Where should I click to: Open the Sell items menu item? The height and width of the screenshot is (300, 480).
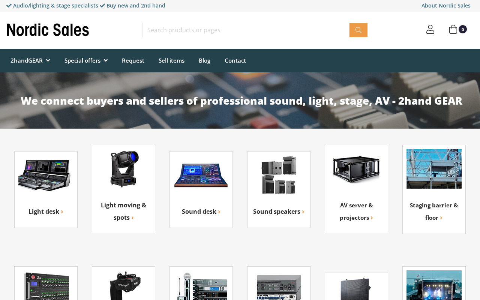tap(171, 60)
